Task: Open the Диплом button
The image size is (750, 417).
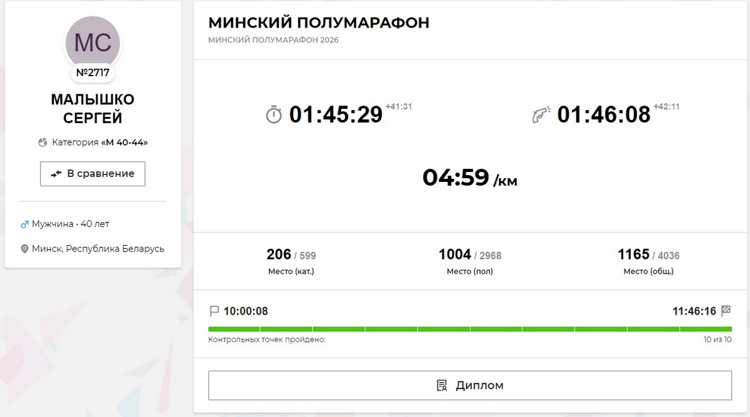Action: pyautogui.click(x=470, y=385)
